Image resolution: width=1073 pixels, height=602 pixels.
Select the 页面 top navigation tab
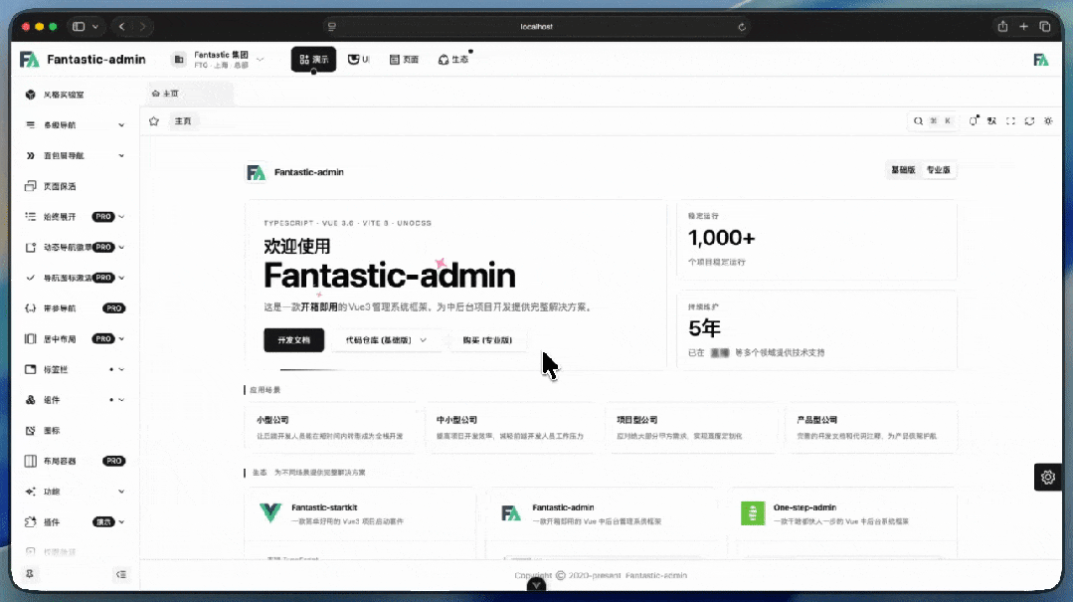pyautogui.click(x=404, y=60)
